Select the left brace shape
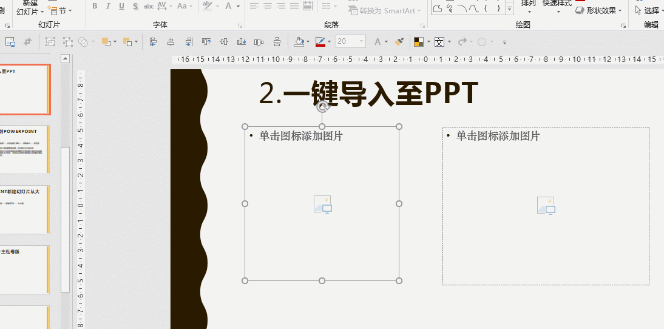The height and width of the screenshot is (329, 664). coord(486,8)
